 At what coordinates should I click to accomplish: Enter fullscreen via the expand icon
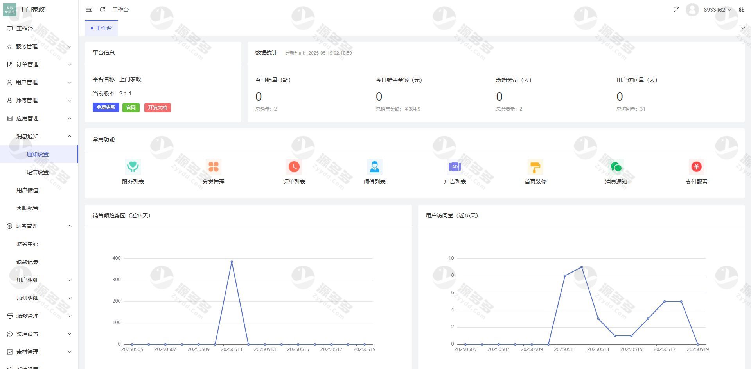tap(676, 10)
